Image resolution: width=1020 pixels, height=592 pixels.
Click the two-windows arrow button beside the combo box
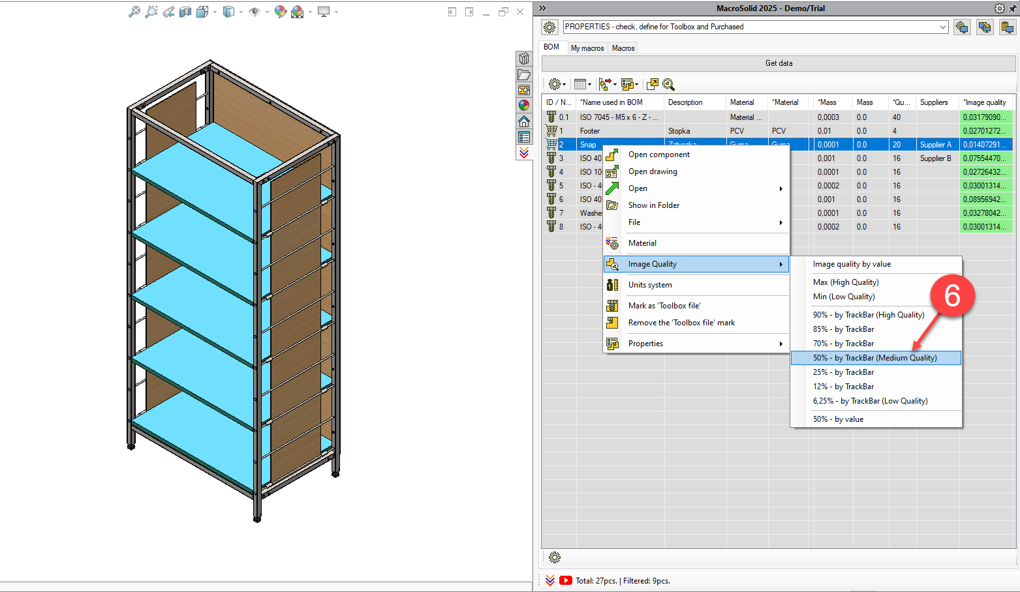point(985,27)
